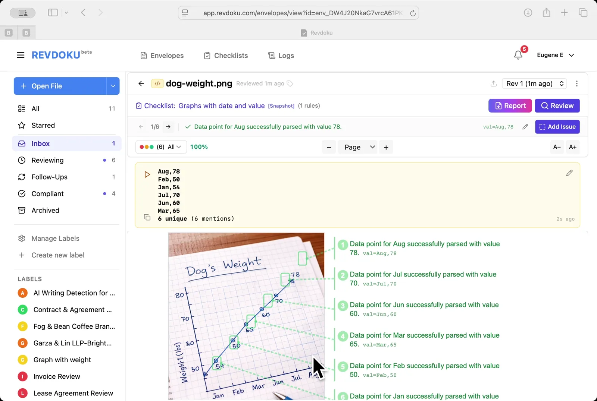
Task: Copy the parsed values with the copy icon
Action: [147, 217]
